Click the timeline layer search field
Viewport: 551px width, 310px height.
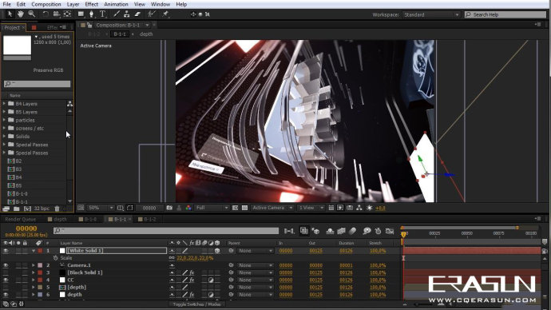[x=166, y=231]
